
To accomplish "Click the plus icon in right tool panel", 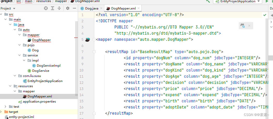I will click(x=272, y=15).
